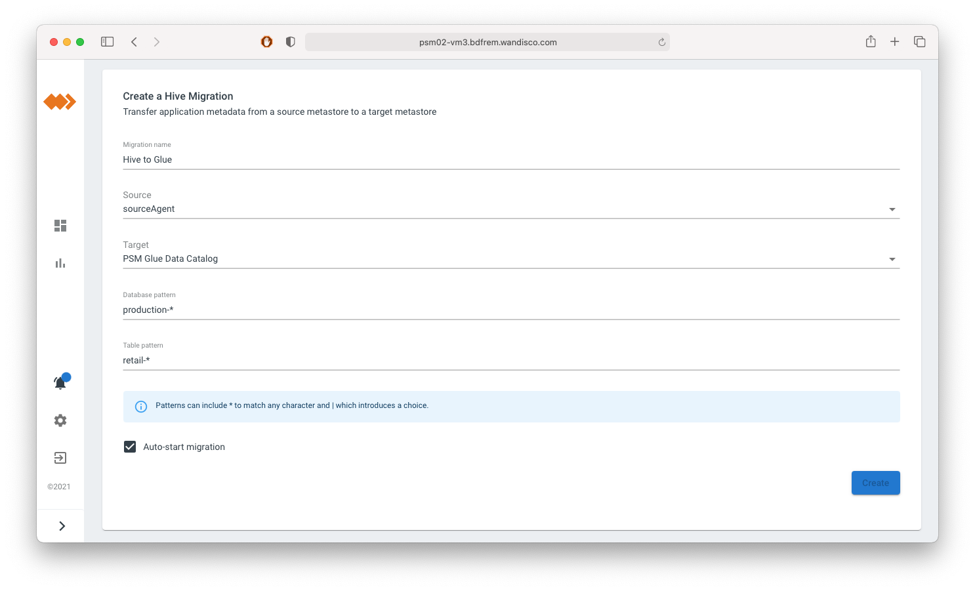Open the tab overview button
The image size is (975, 591).
click(x=919, y=42)
